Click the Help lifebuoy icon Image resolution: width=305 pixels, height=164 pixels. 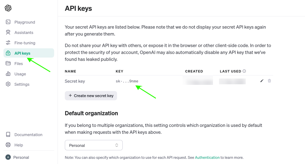point(8,145)
